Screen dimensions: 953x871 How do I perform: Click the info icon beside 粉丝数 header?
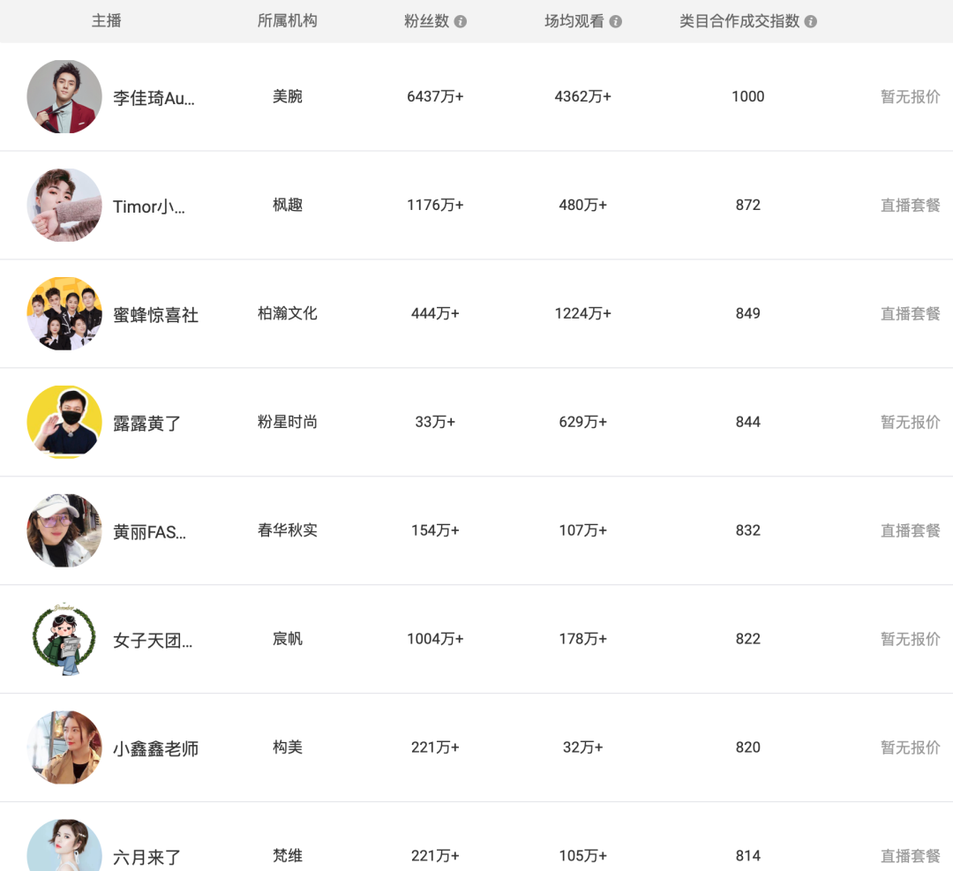(460, 20)
